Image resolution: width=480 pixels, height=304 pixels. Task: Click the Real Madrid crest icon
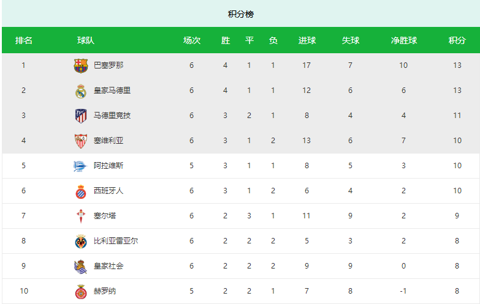(x=81, y=91)
